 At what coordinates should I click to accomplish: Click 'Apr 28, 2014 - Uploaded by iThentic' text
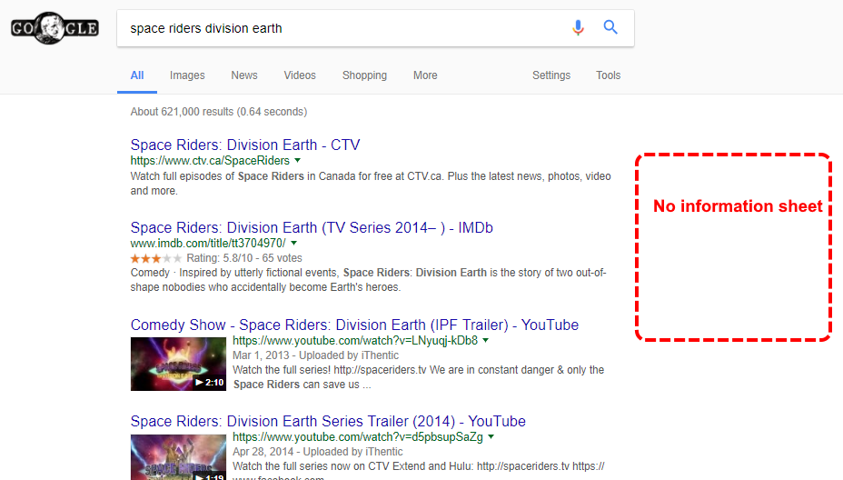pyautogui.click(x=318, y=452)
